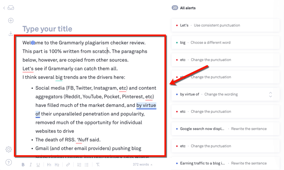Screen dimensions: 284x170
Task: Open the inbox icon in the sidebar
Action: tap(11, 8)
